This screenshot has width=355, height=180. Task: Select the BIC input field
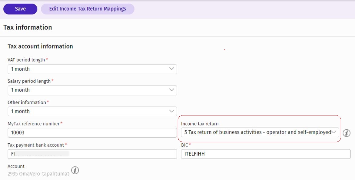(x=265, y=154)
